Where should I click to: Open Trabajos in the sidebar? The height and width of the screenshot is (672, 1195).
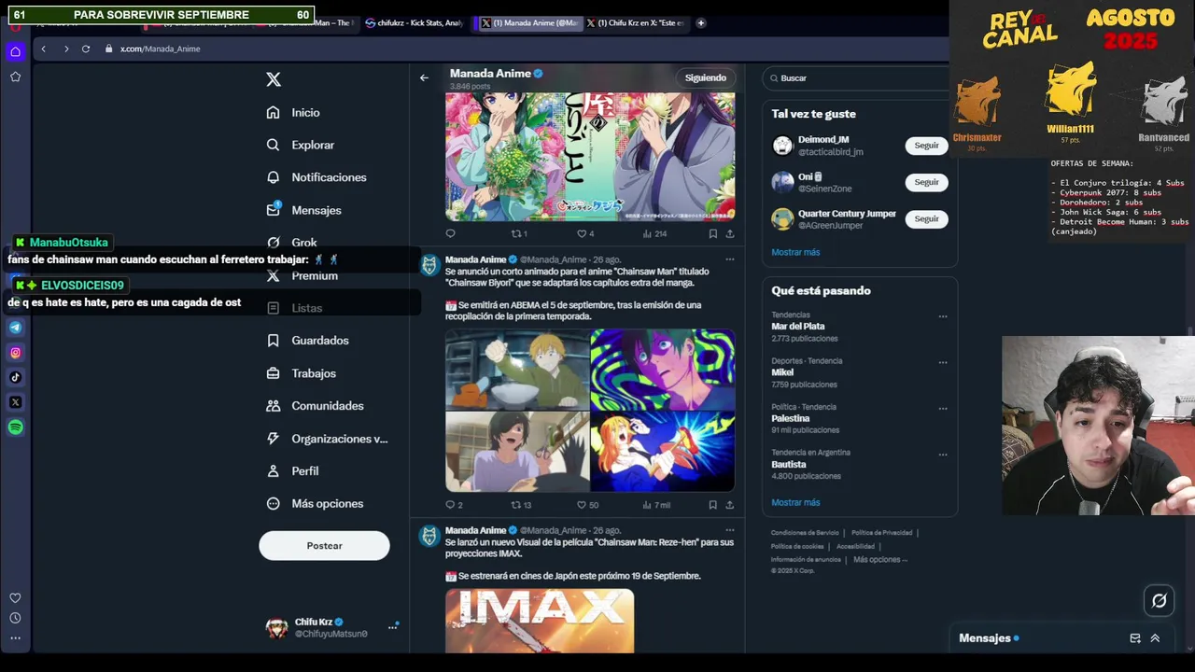[301, 373]
